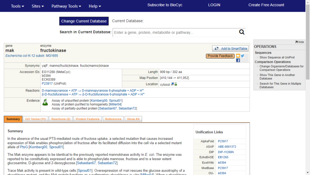The image size is (310, 175).
Task: Share this page on Facebook
Action: 238,60
